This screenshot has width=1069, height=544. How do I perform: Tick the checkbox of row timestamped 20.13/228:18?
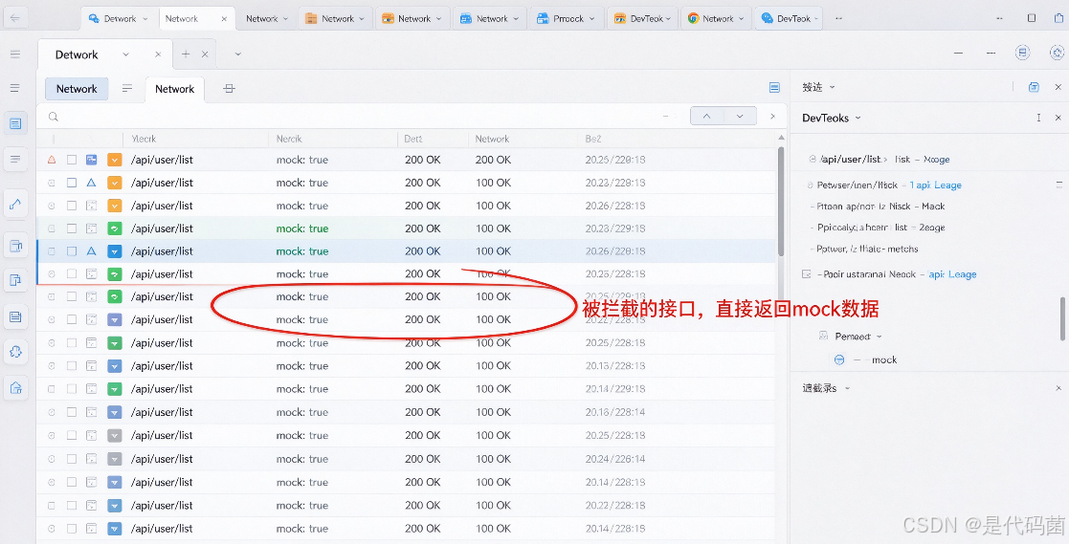point(72,365)
